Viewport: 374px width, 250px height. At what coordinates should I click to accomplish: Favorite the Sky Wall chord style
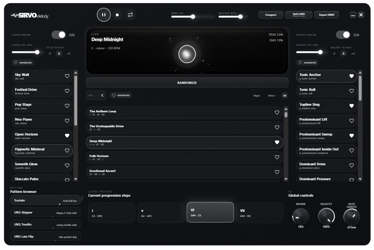click(67, 76)
